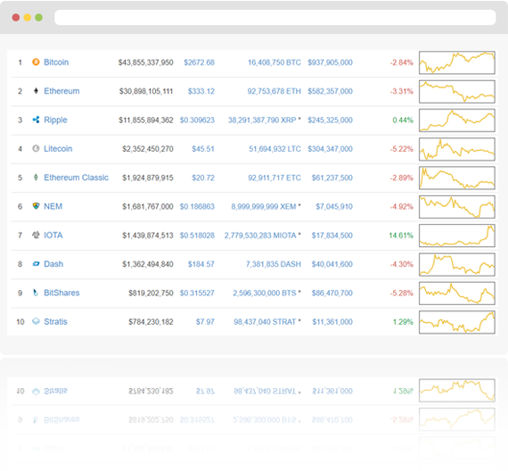Focus the browser address bar
The image size is (508, 471).
point(275,18)
